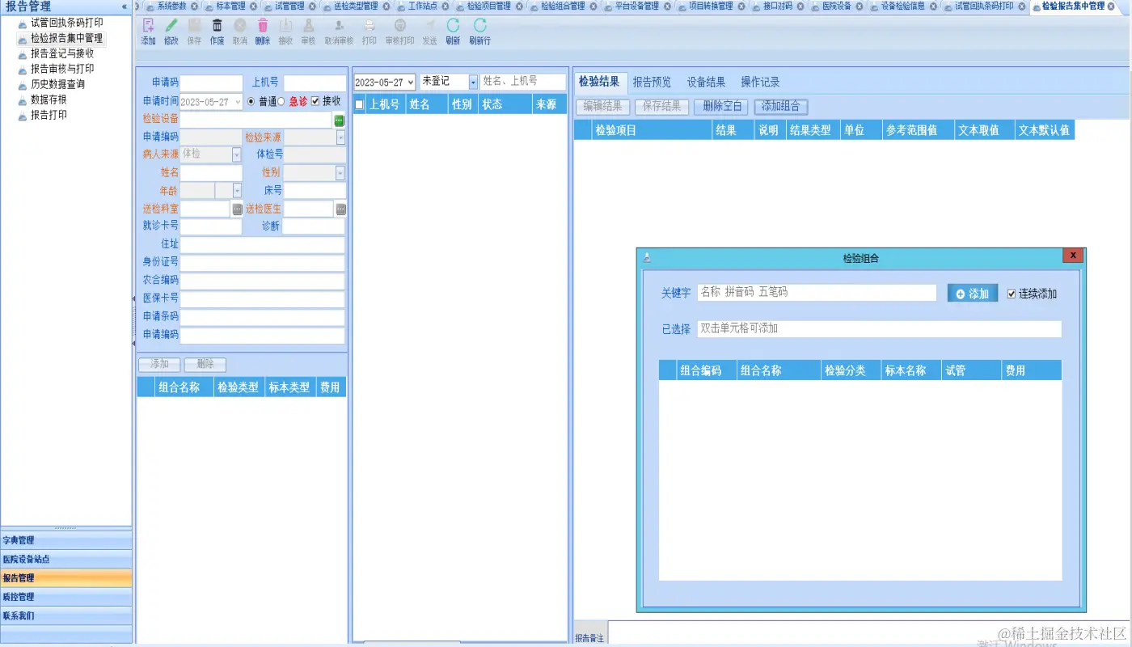The image size is (1132, 647).
Task: Close the 检验组合 dialog with red x
Action: point(1073,256)
